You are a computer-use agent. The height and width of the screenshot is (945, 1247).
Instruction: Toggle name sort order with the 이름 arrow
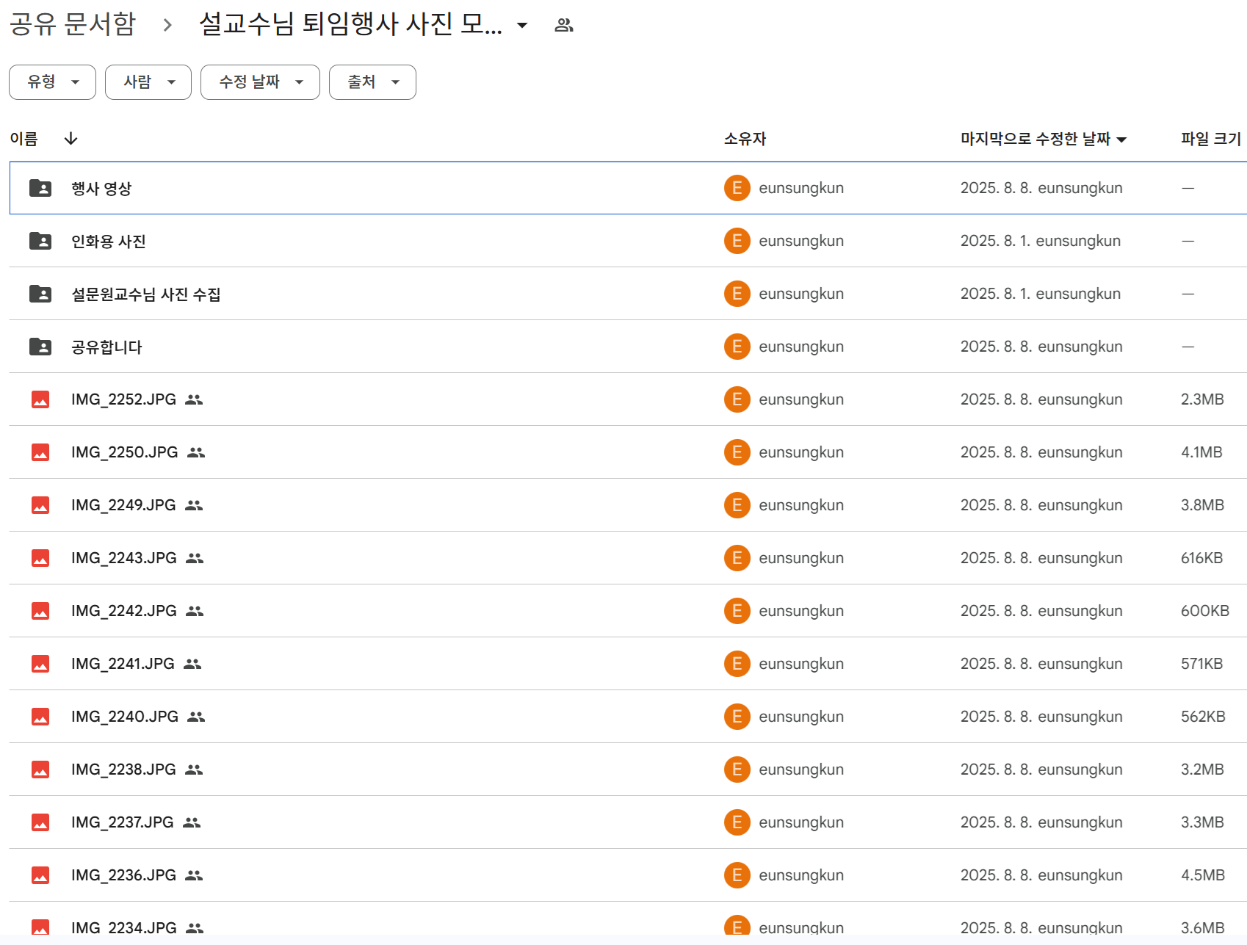point(71,138)
